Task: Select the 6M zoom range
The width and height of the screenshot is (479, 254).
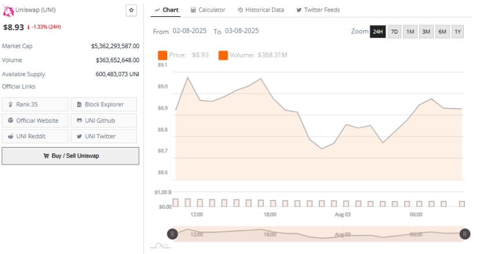Action: coord(442,31)
